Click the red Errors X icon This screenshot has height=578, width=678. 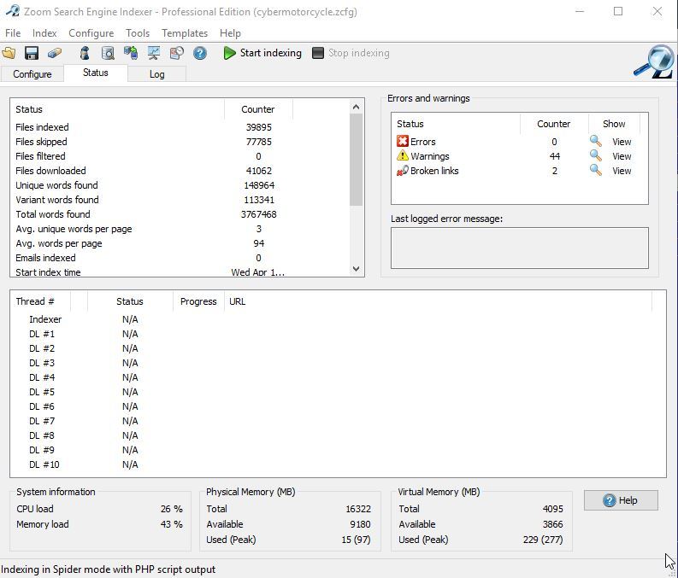pyautogui.click(x=403, y=141)
